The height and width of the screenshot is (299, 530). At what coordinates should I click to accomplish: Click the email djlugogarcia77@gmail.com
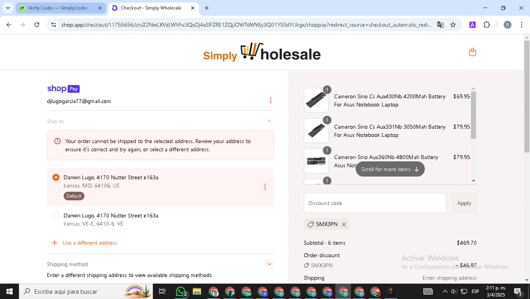[x=79, y=101]
